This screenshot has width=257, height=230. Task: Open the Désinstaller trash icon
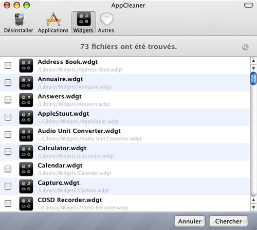(x=19, y=20)
